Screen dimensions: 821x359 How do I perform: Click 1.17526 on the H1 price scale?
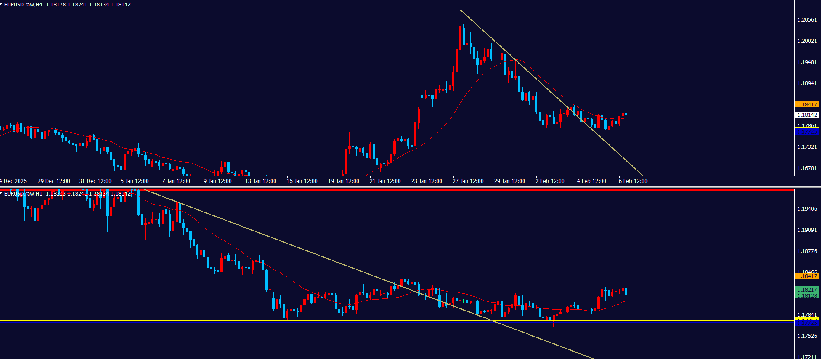tap(807, 336)
